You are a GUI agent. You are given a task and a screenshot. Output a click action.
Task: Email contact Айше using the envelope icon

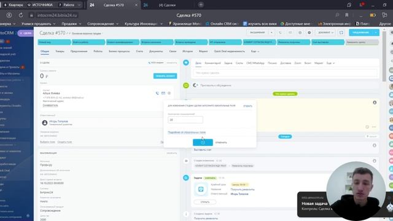click(x=163, y=93)
